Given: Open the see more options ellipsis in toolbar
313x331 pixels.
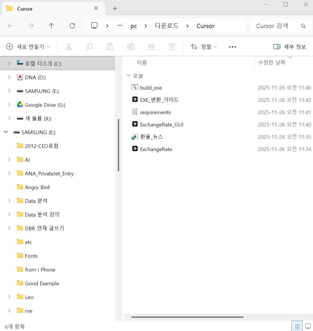Looking at the screenshot, I should (x=232, y=47).
